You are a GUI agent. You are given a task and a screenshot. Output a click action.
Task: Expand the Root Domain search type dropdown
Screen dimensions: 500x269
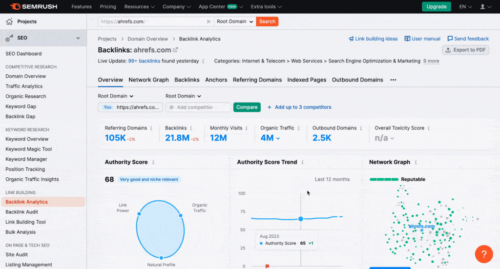pos(235,21)
